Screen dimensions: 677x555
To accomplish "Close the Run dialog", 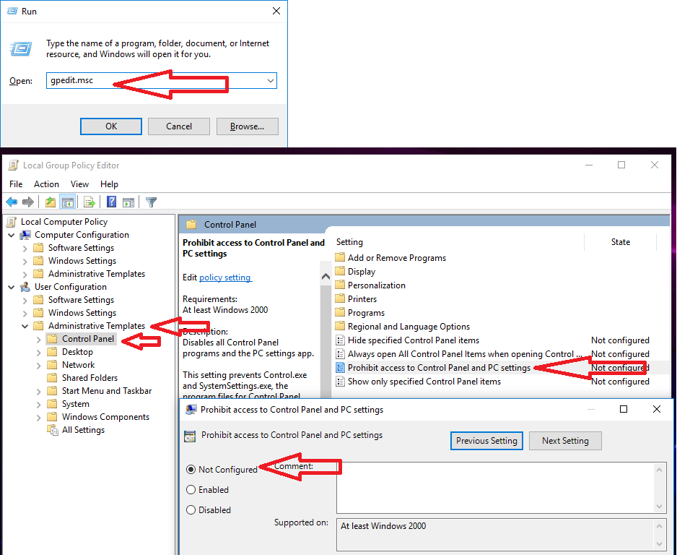I will pyautogui.click(x=276, y=12).
